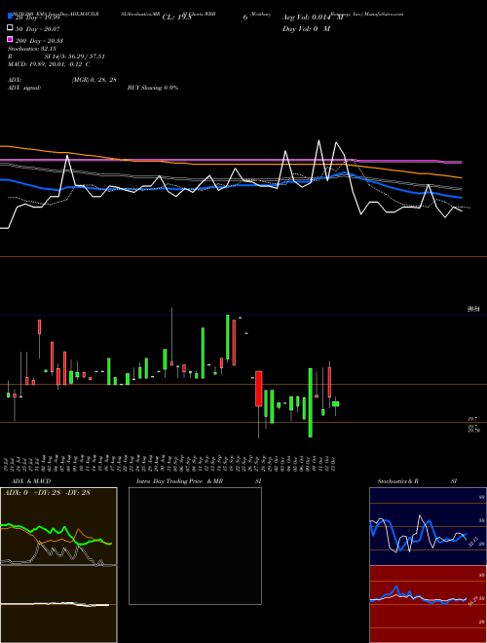Click the 'MACD: 19.89, 20.01, -0.12 C' line
This screenshot has width=487, height=643.
pos(49,64)
